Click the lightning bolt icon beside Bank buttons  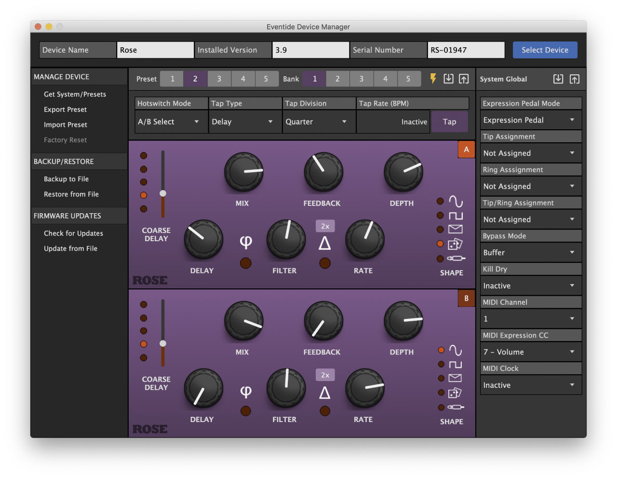click(x=433, y=79)
